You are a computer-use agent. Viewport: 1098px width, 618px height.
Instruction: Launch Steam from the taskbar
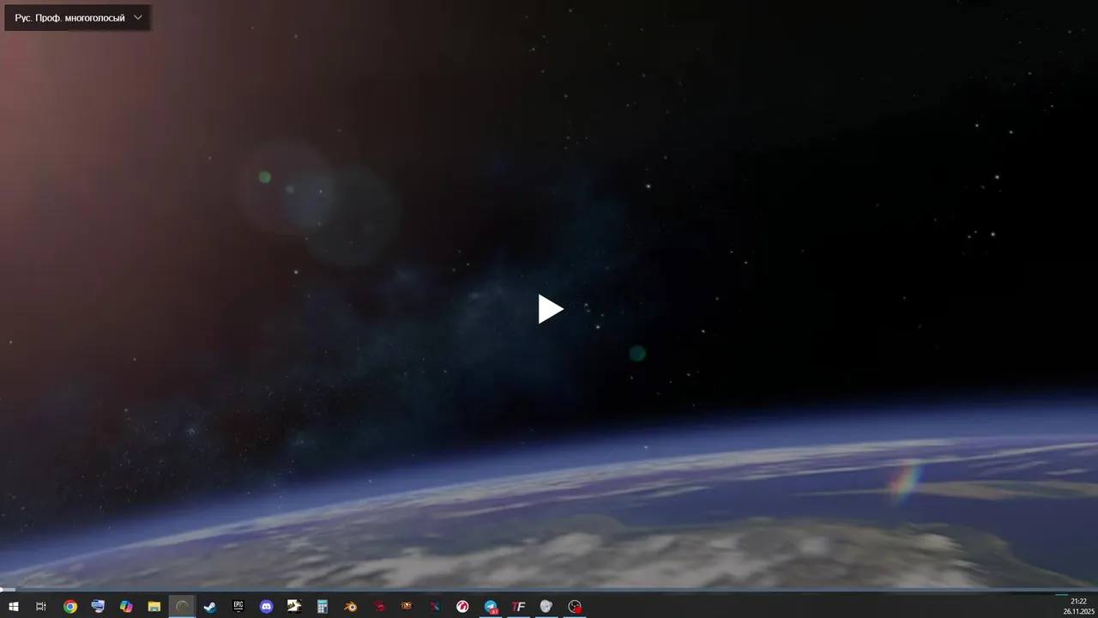click(x=210, y=606)
